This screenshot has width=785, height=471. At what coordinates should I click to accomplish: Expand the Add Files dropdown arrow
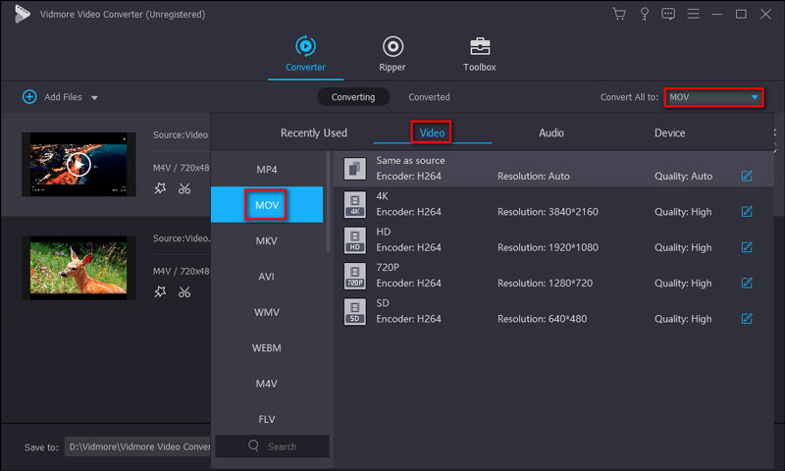tap(94, 98)
